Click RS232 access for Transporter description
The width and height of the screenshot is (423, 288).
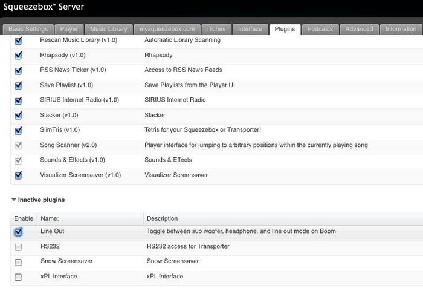click(188, 246)
